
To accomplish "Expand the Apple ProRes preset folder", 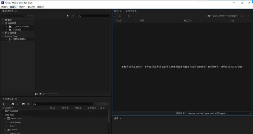I will tap(7, 122).
